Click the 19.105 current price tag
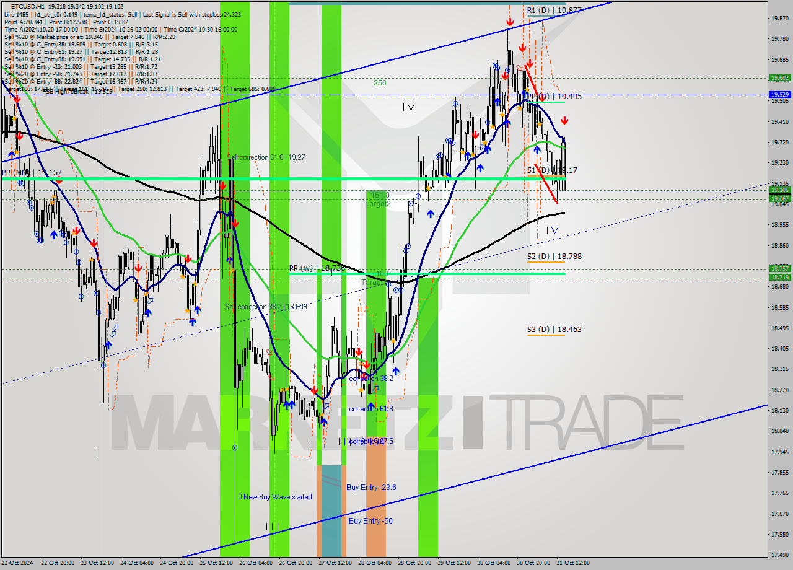This screenshot has height=570, width=793. (779, 190)
